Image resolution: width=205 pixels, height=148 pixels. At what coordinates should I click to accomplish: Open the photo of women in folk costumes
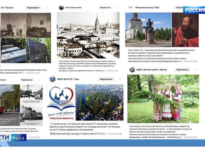[163, 99]
